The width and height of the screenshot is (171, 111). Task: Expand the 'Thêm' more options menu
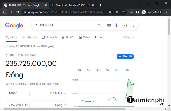pos(99,37)
